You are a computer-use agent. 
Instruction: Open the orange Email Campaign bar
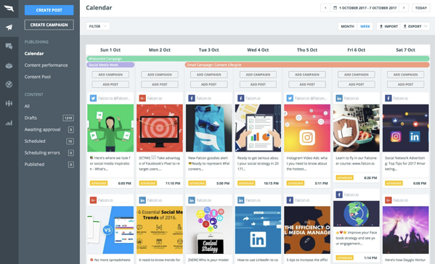[x=307, y=65]
